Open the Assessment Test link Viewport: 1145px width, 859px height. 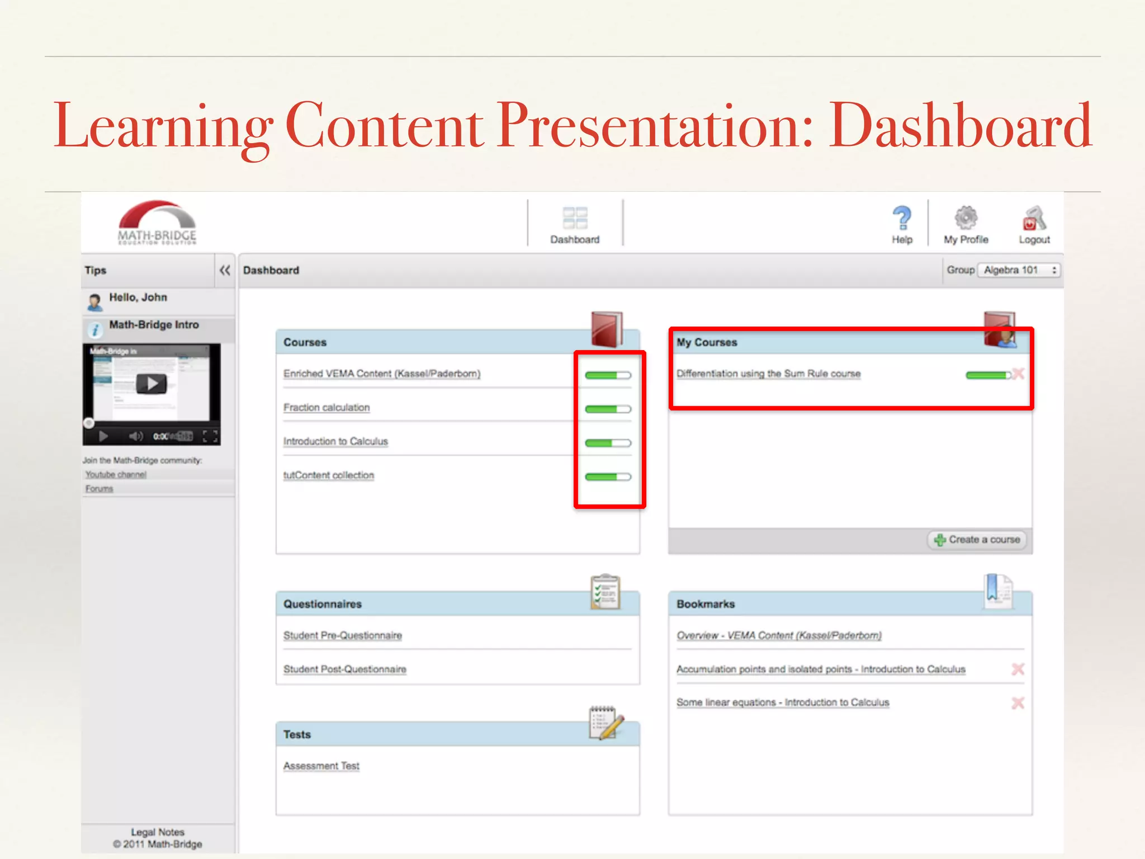tap(321, 766)
